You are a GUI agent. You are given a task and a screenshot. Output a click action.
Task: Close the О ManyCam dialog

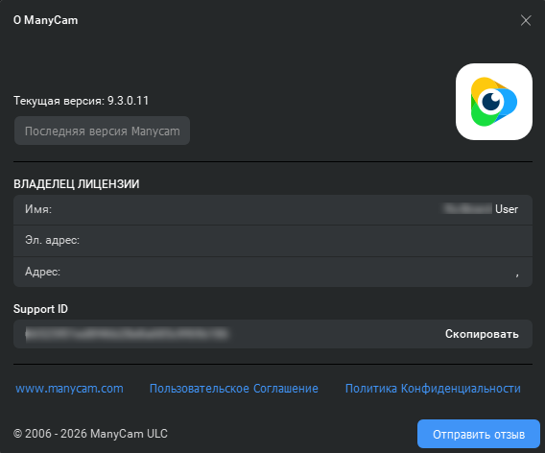point(526,20)
